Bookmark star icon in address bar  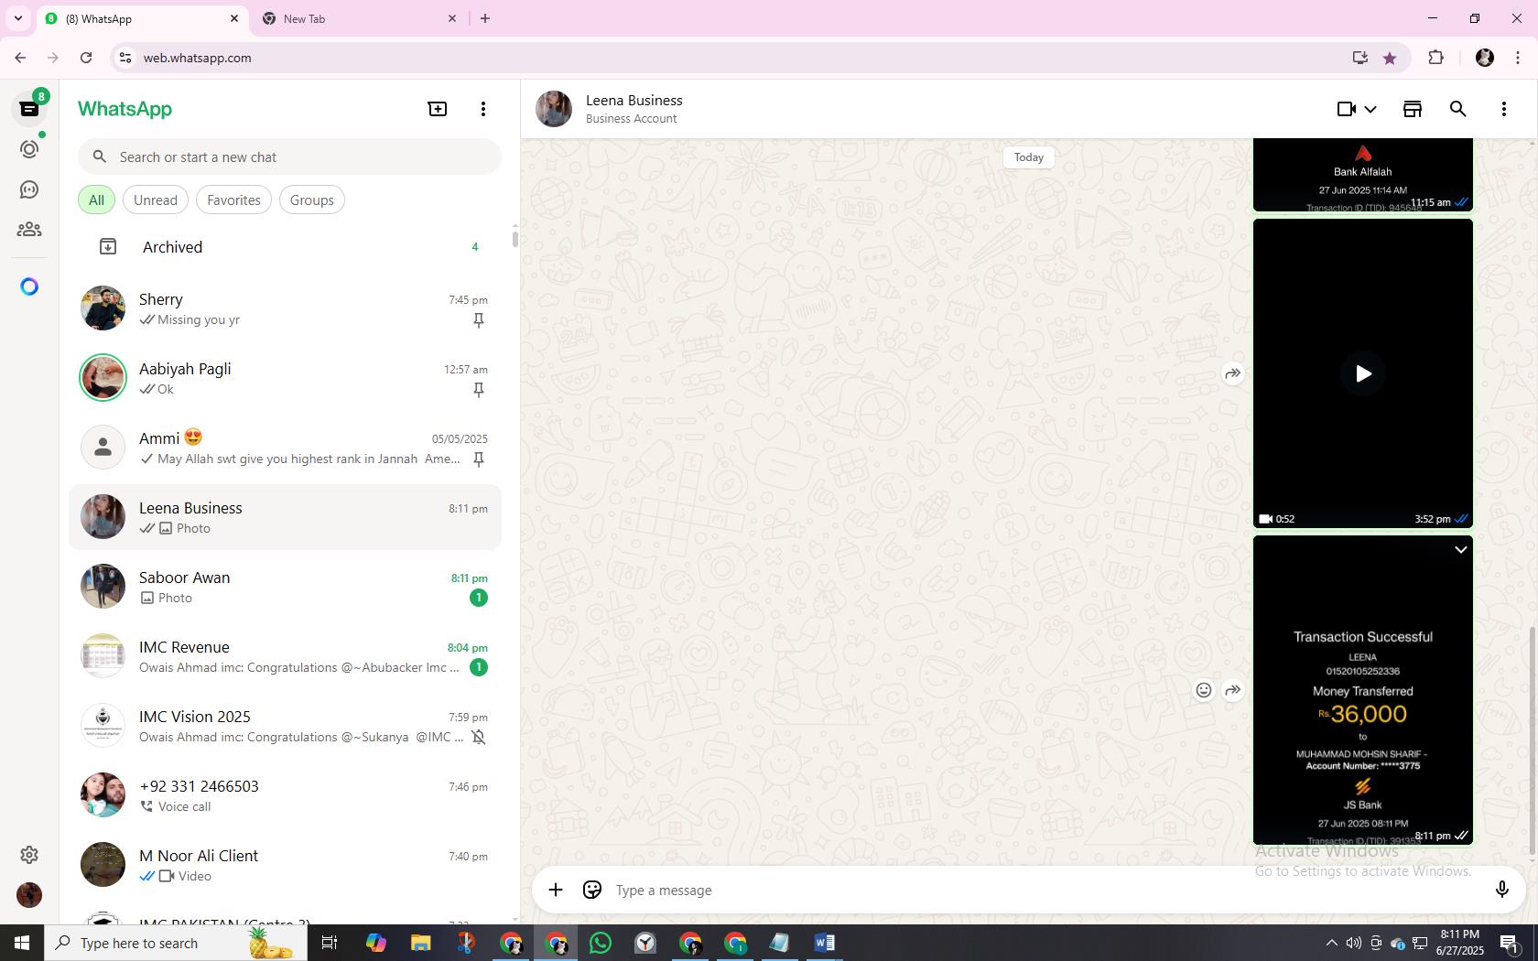coord(1390,58)
